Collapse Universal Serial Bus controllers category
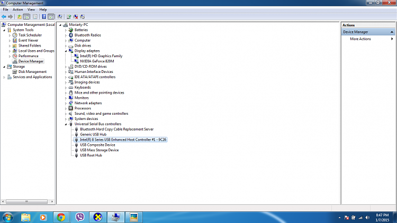This screenshot has height=223, width=397. tap(66, 124)
